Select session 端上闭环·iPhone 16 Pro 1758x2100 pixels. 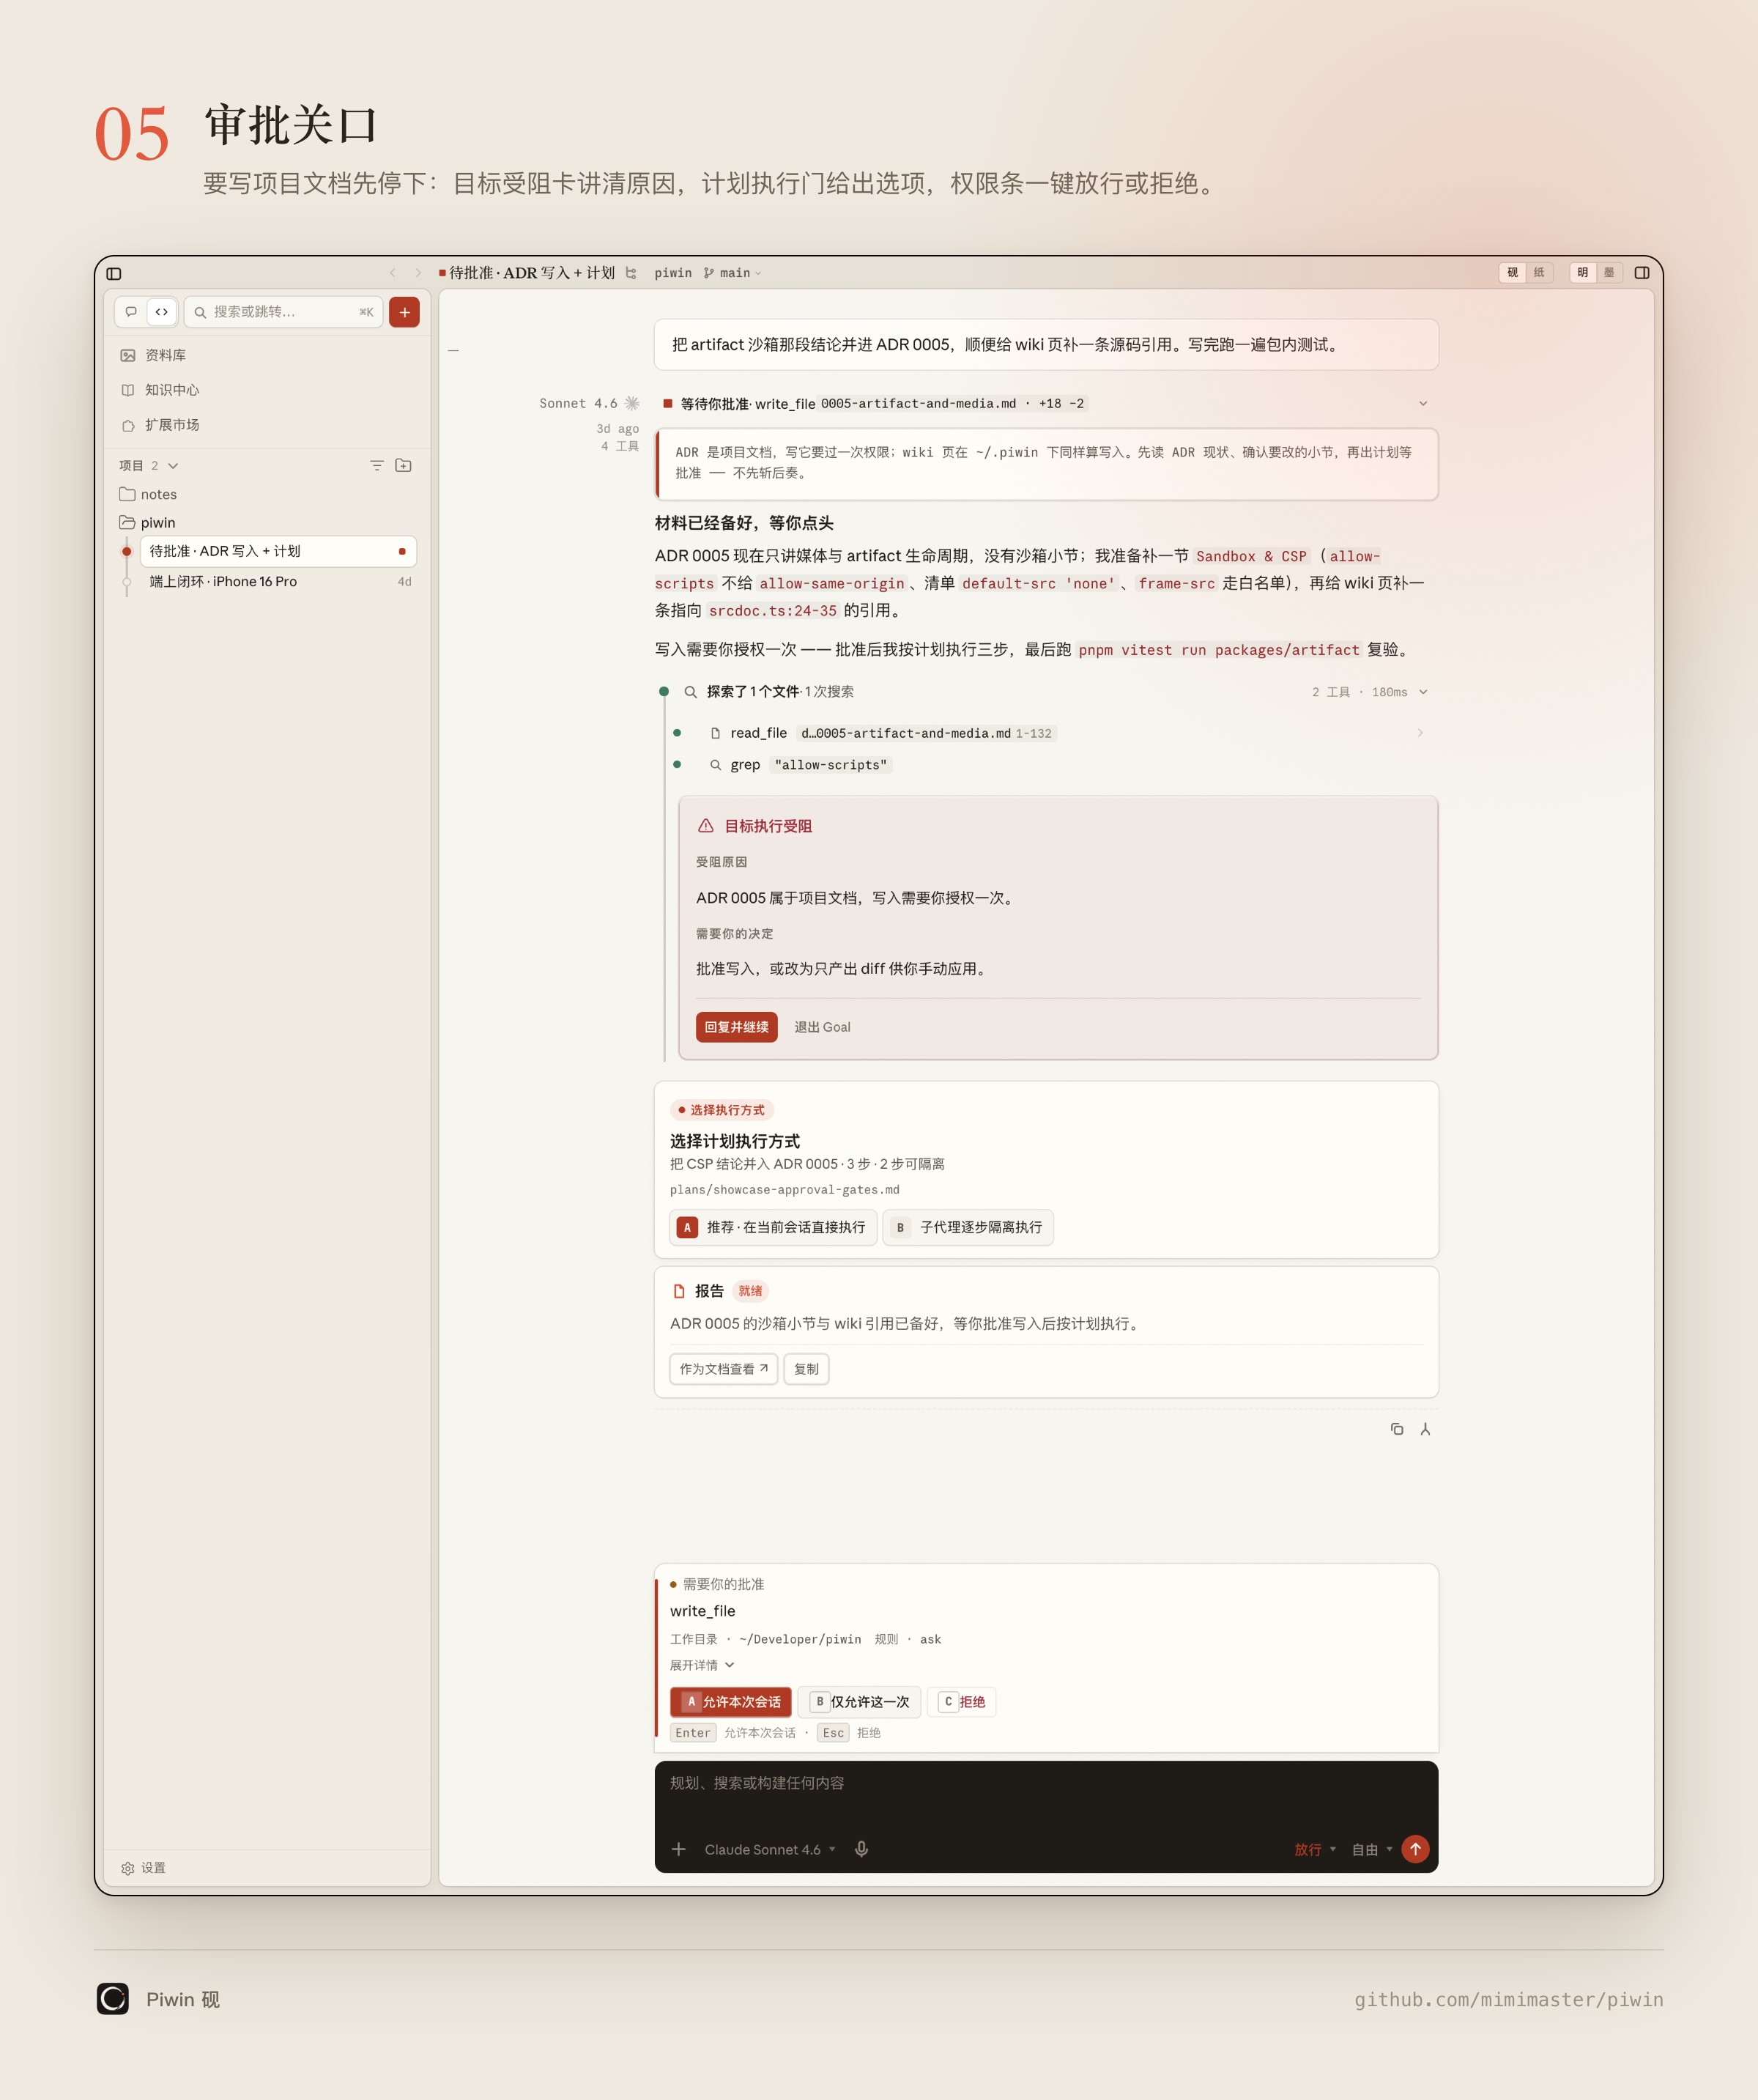[x=277, y=581]
